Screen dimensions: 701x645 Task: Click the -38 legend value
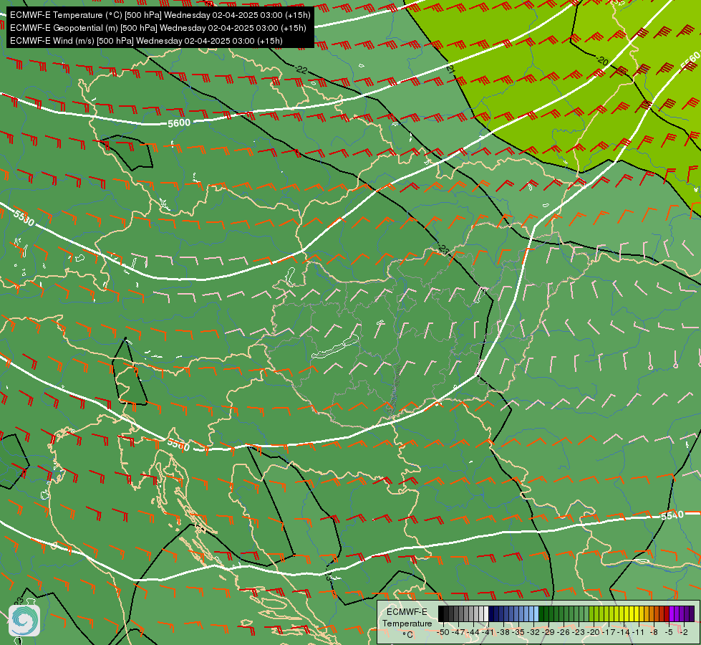point(503,632)
